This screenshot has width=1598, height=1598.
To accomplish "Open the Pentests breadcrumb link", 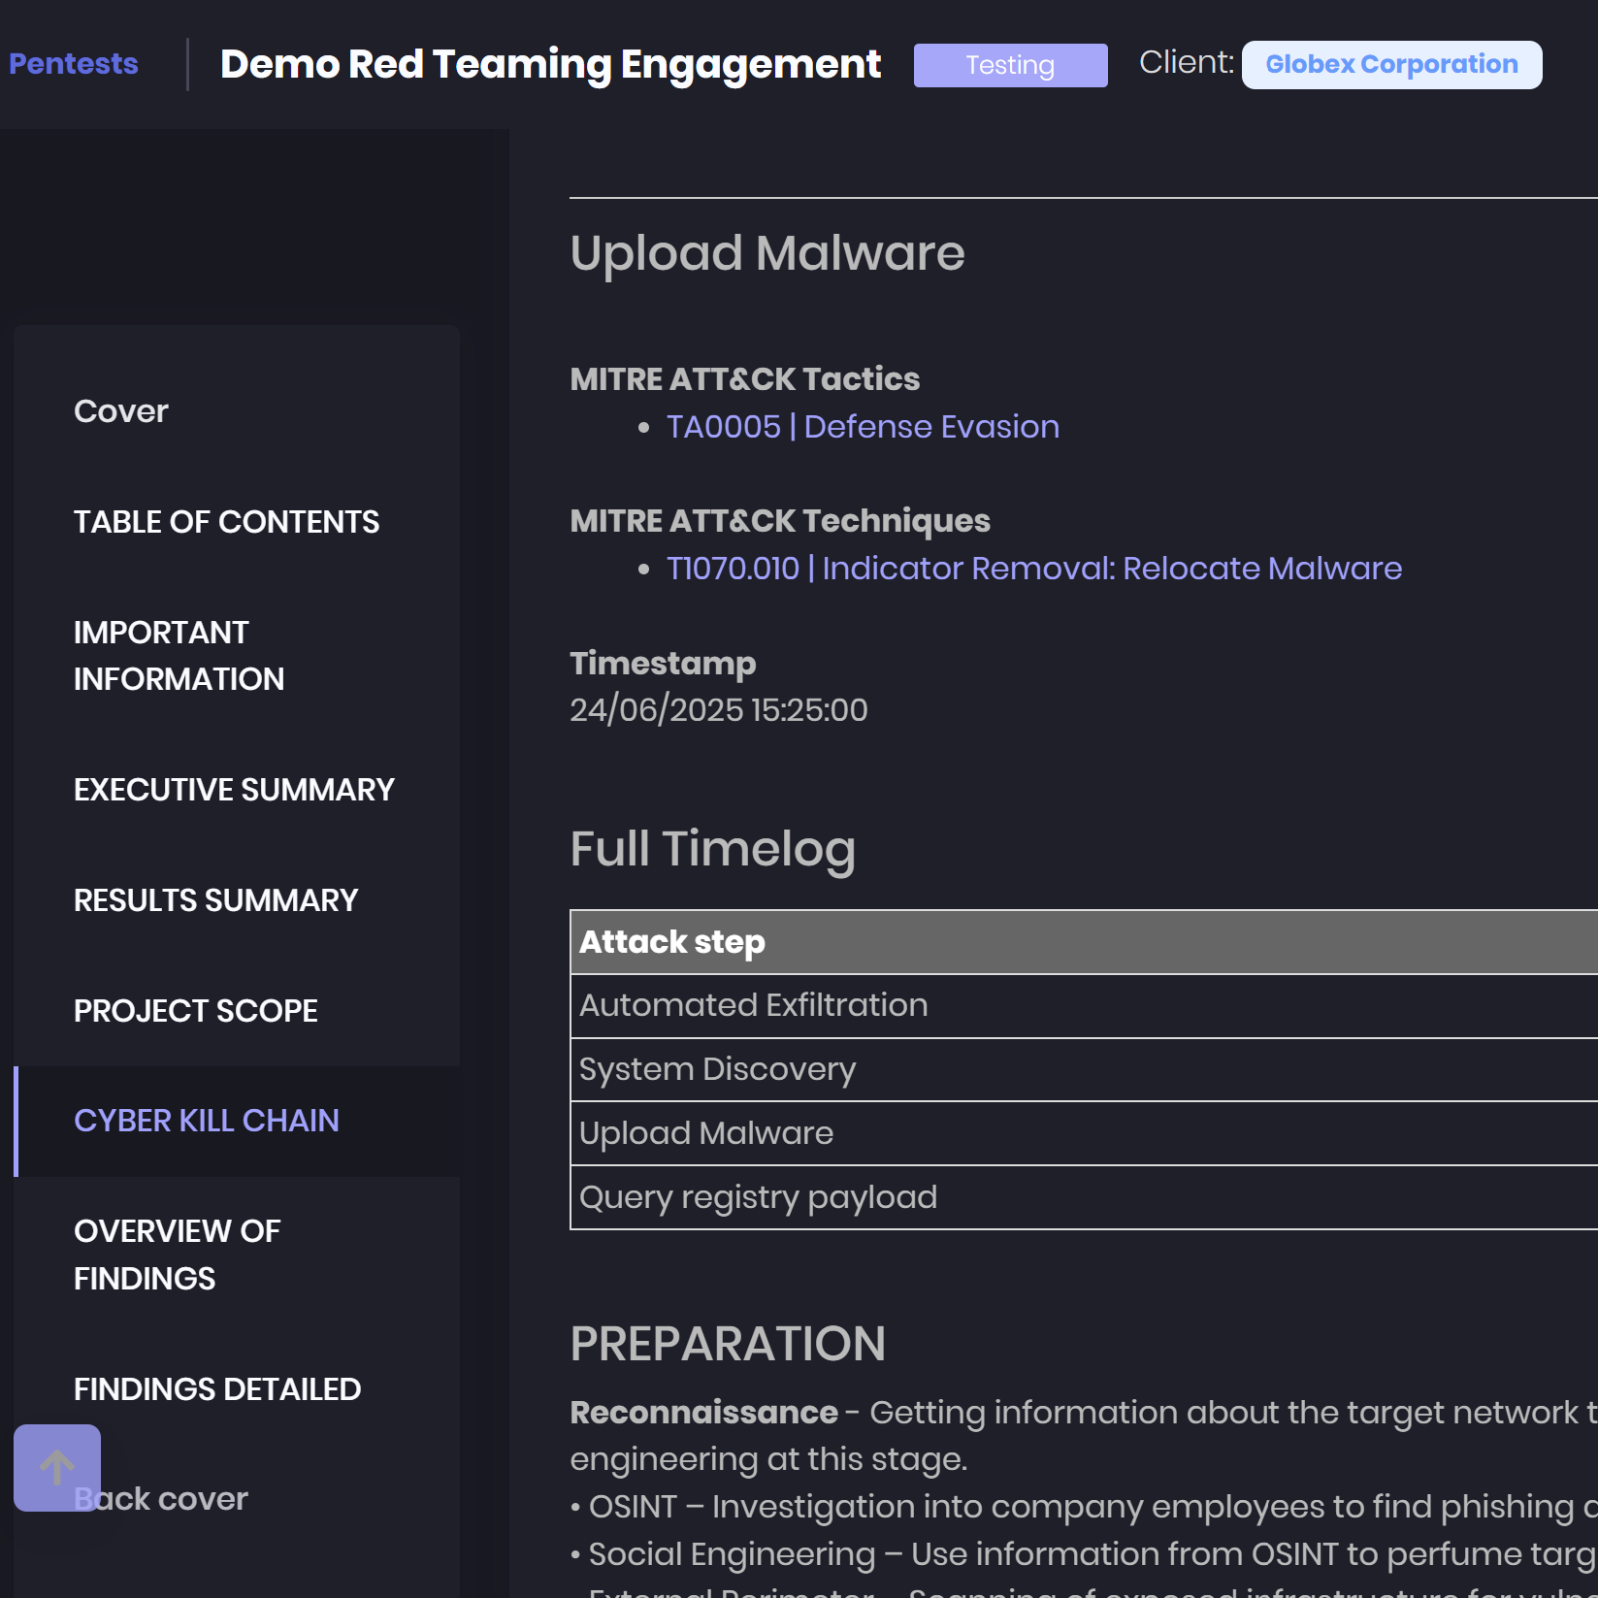I will point(74,64).
